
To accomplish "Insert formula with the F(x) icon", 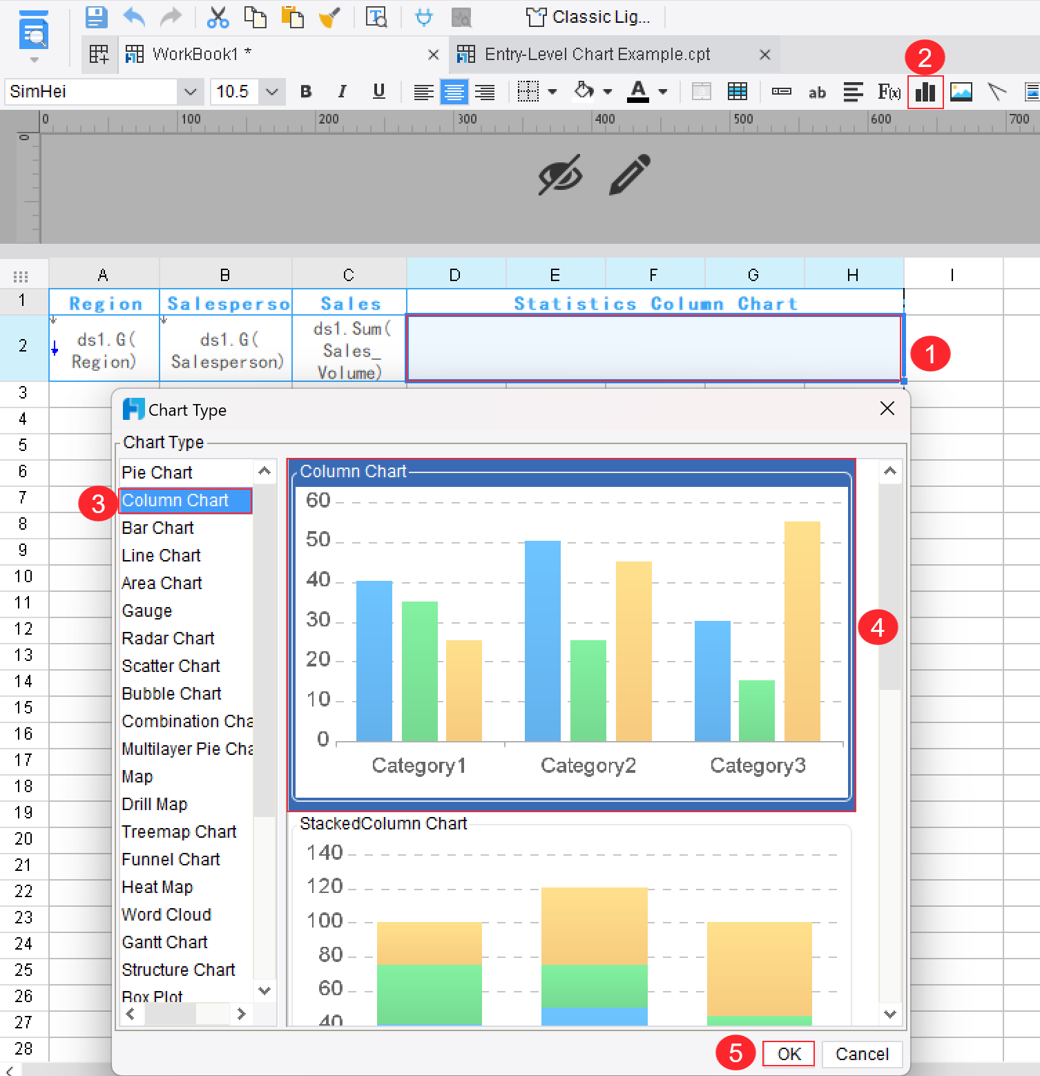I will [x=889, y=91].
